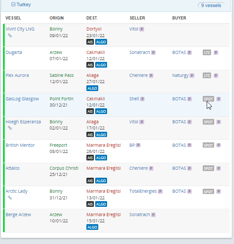Viewport: 234px width, 244px height.
Task: Open the BP seller link
Action: [132, 145]
